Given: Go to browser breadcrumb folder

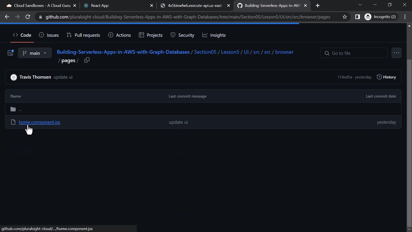Looking at the screenshot, I should 285,52.
